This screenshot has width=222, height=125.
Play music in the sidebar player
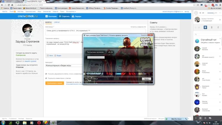196,13
